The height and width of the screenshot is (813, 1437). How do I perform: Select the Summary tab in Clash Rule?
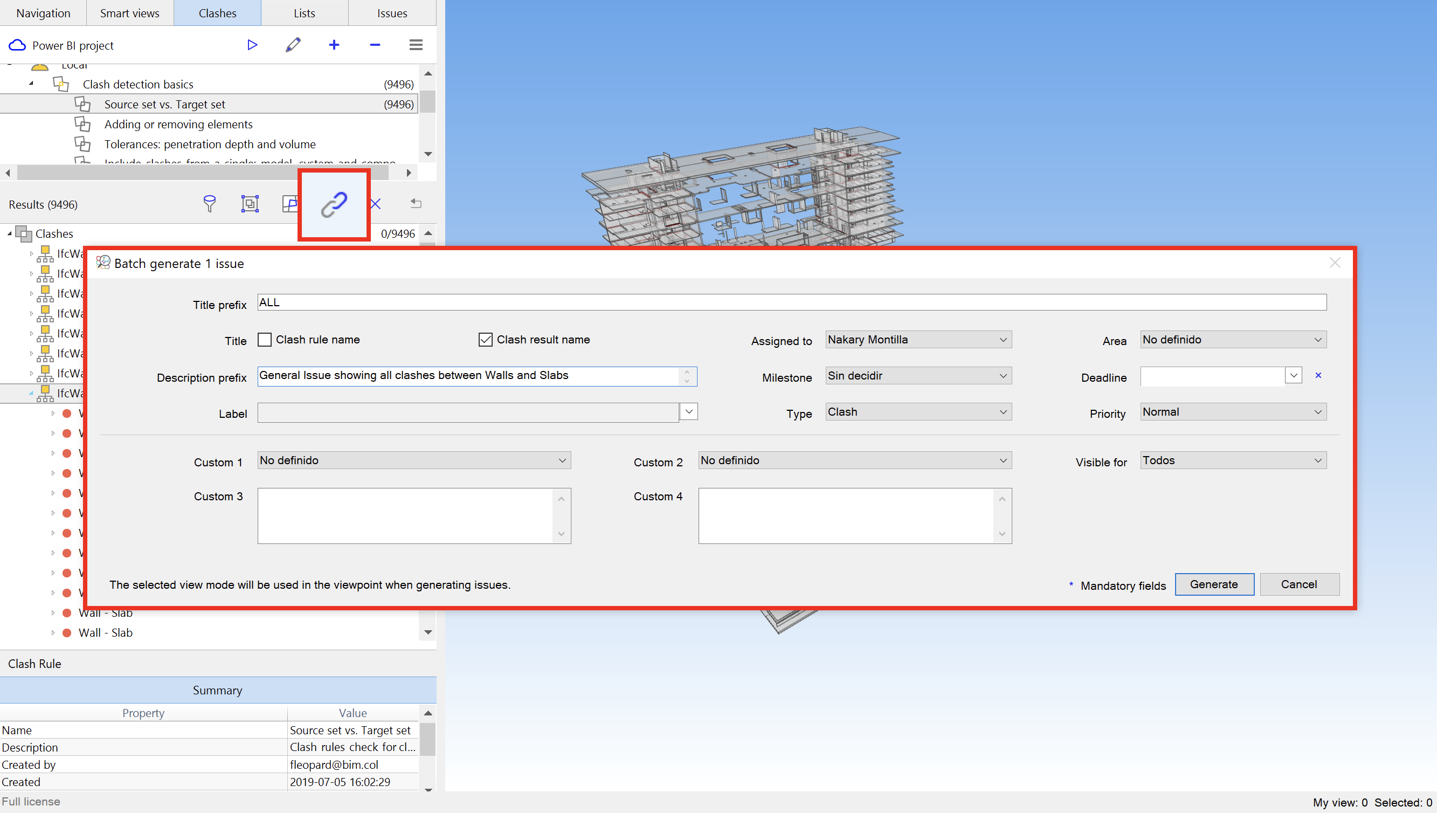click(x=218, y=690)
